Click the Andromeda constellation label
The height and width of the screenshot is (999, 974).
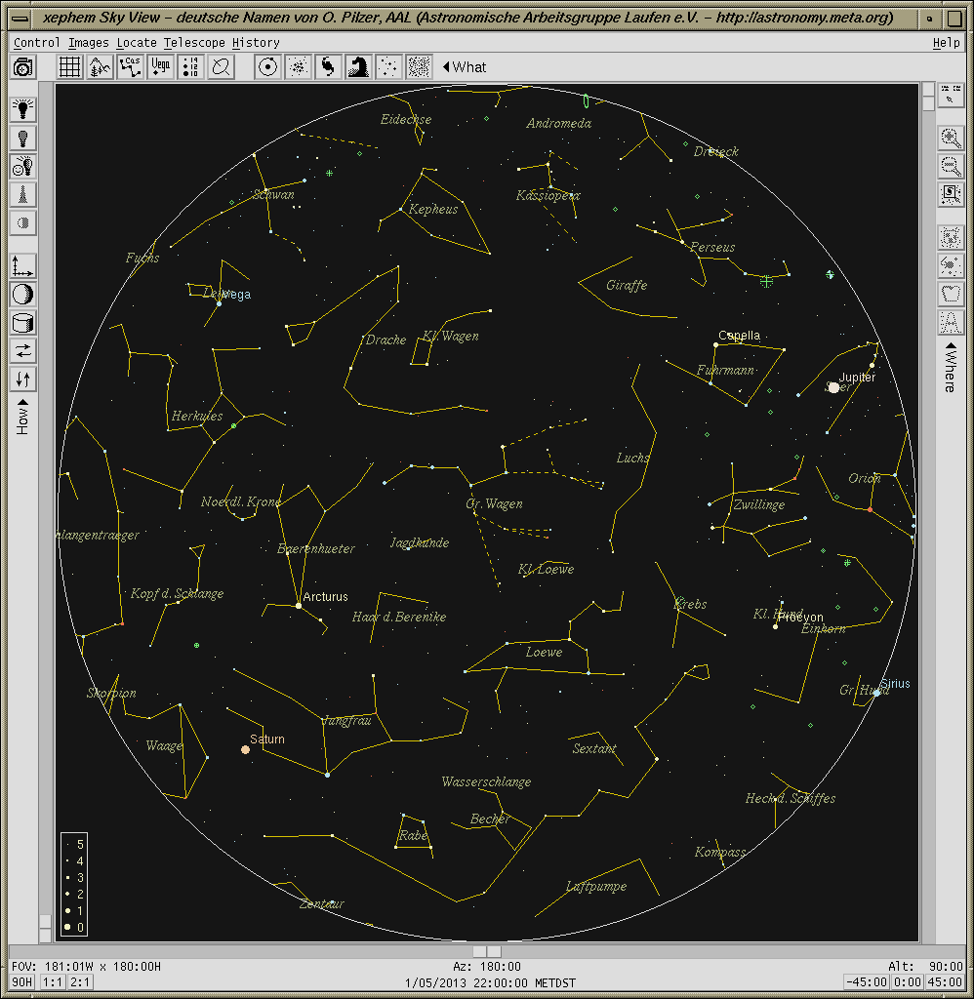559,124
